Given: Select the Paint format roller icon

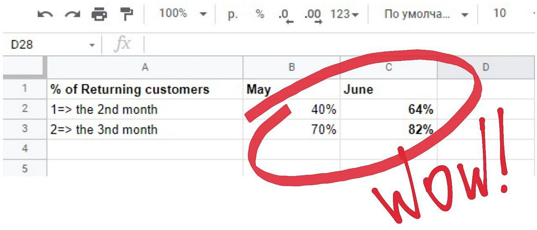Looking at the screenshot, I should click(x=126, y=14).
